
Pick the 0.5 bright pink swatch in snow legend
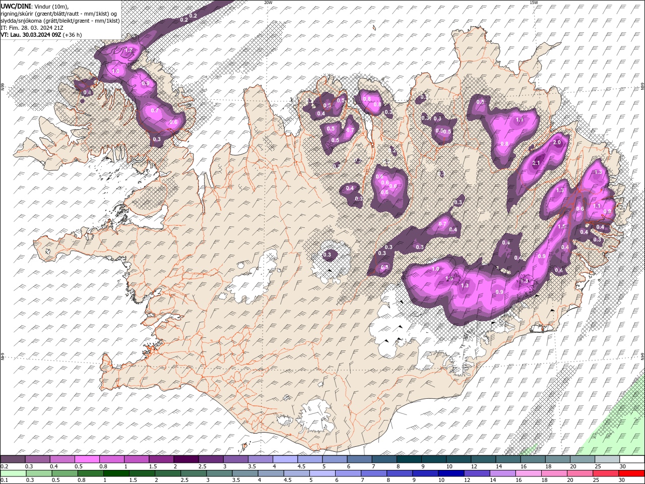pos(87,459)
